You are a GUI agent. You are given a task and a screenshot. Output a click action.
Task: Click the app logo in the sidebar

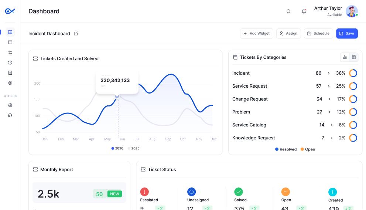point(10,11)
